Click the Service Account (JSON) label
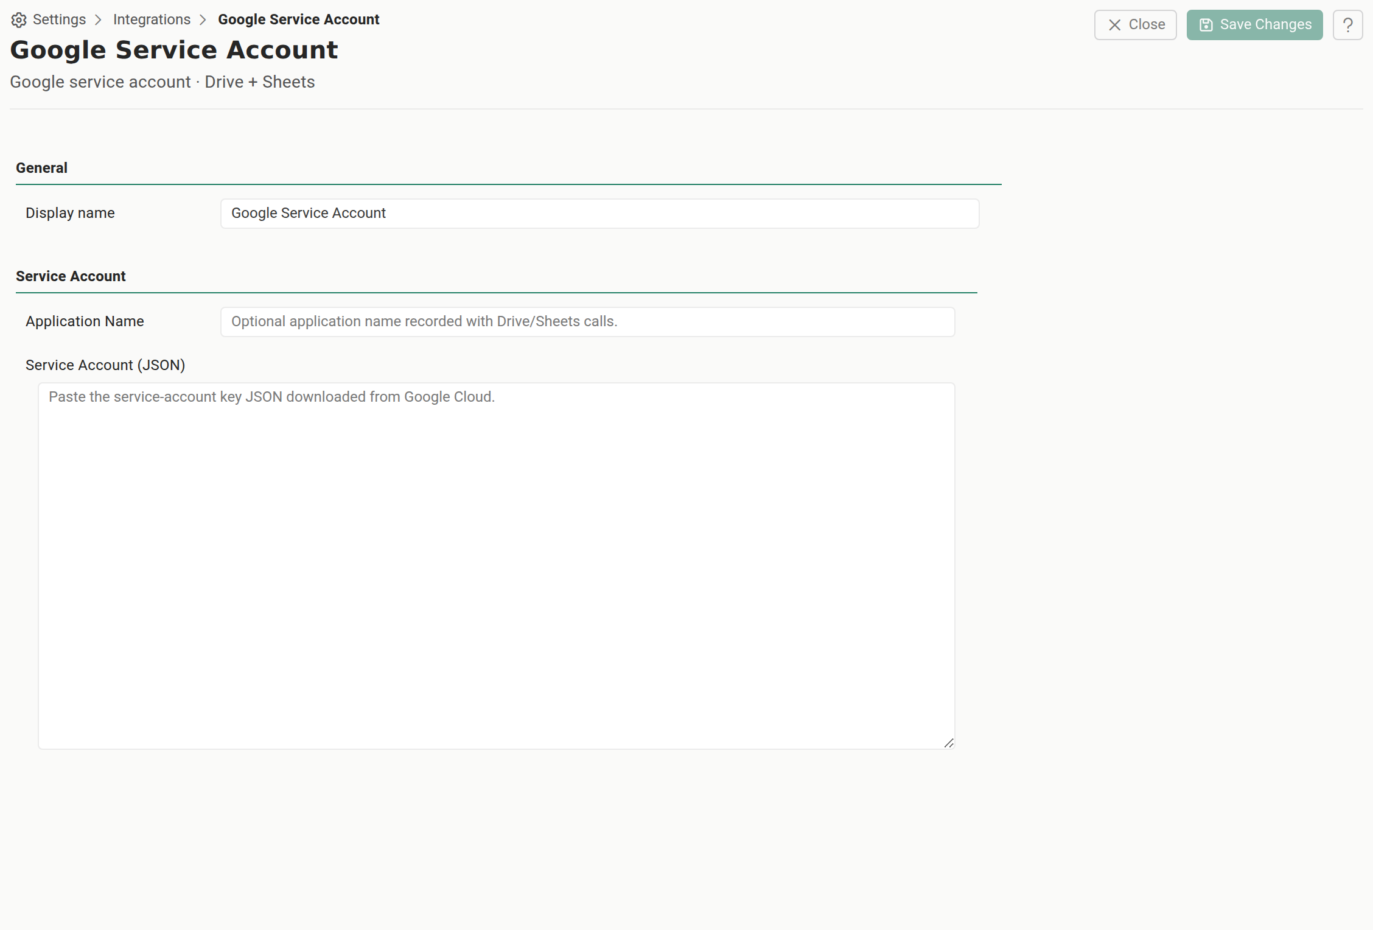This screenshot has width=1373, height=930. point(105,365)
